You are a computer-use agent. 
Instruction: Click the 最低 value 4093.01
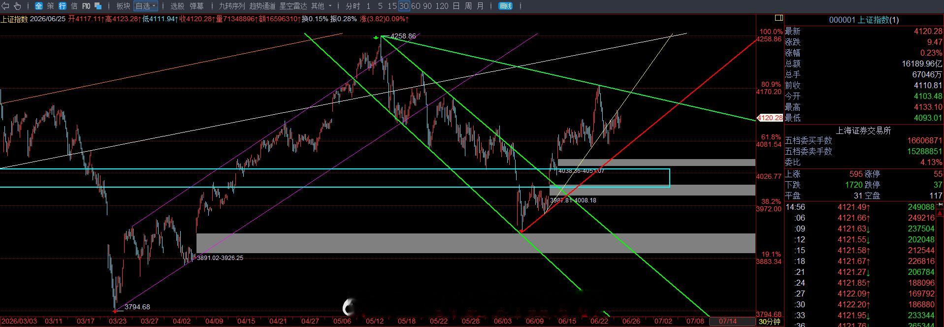pyautogui.click(x=928, y=118)
